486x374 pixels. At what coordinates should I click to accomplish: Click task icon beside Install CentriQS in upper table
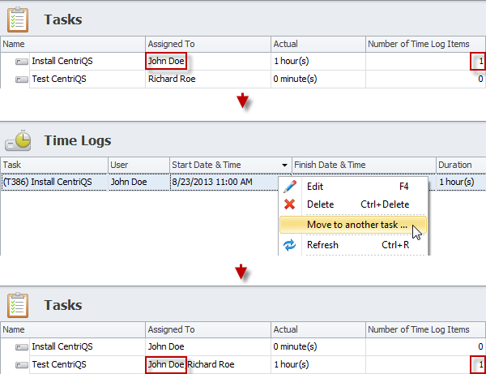(x=22, y=61)
